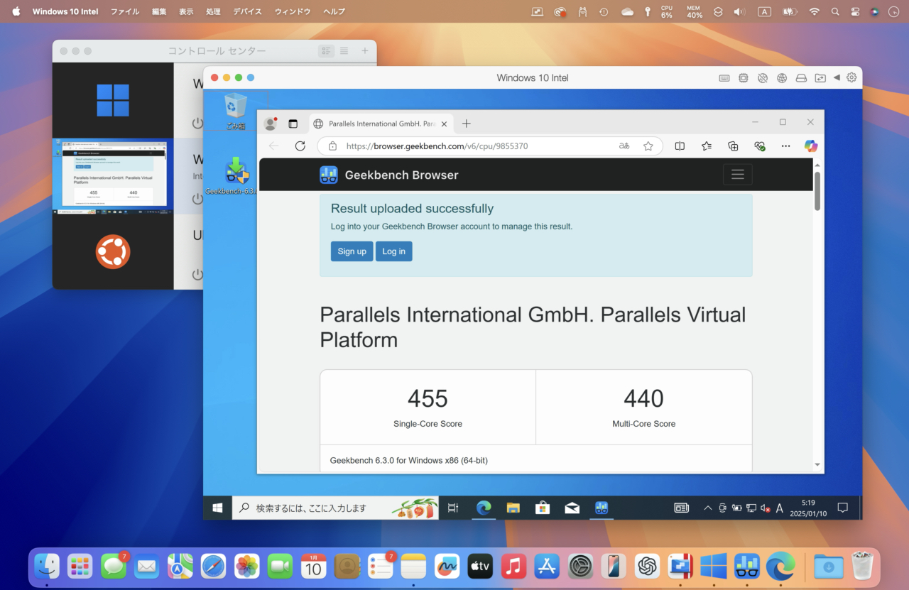Toggle Edge split screen
Viewport: 909px width, 590px height.
(x=680, y=146)
